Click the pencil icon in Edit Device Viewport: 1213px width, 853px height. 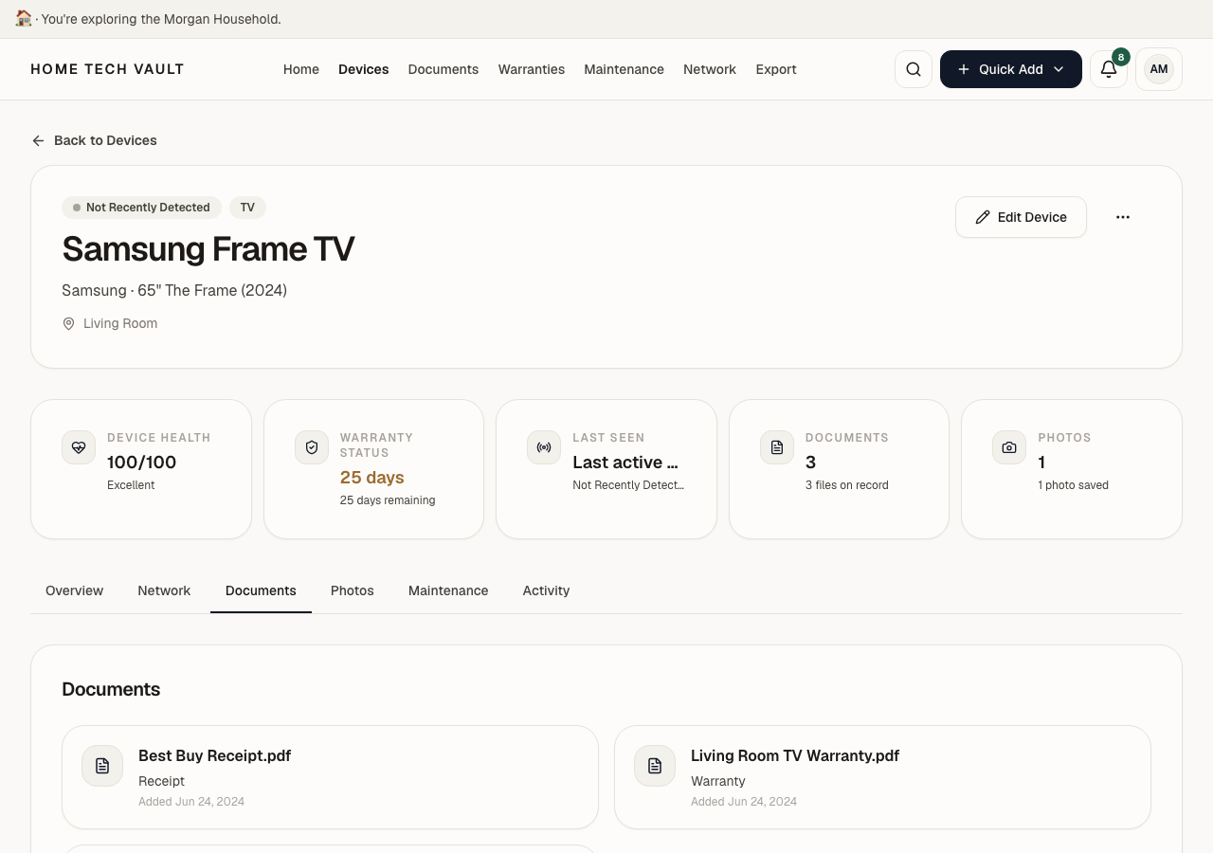(x=983, y=217)
